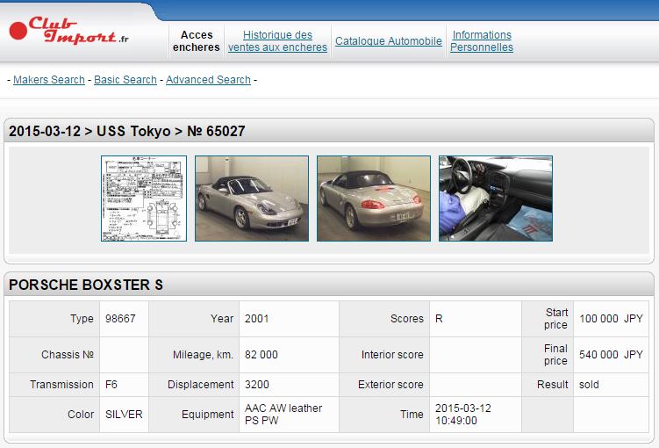Open the interior photo thumbnail

495,199
